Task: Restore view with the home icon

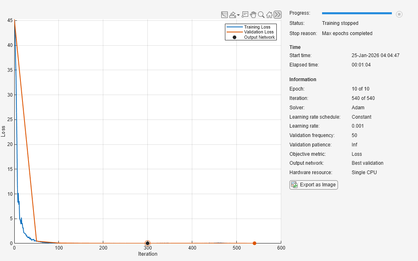Action: coord(269,15)
